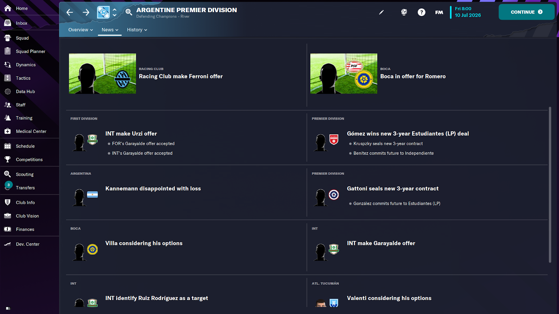The height and width of the screenshot is (314, 559).
Task: Open 'Valenti considering his options' story
Action: tap(389, 298)
